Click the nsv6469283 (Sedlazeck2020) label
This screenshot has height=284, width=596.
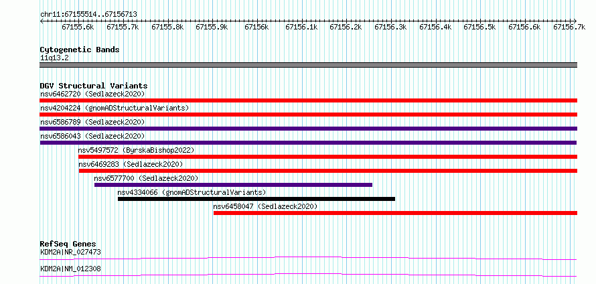tap(131, 164)
